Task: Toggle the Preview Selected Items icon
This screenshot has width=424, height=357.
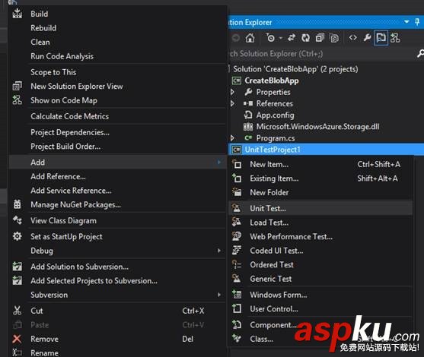Action: pos(381,38)
